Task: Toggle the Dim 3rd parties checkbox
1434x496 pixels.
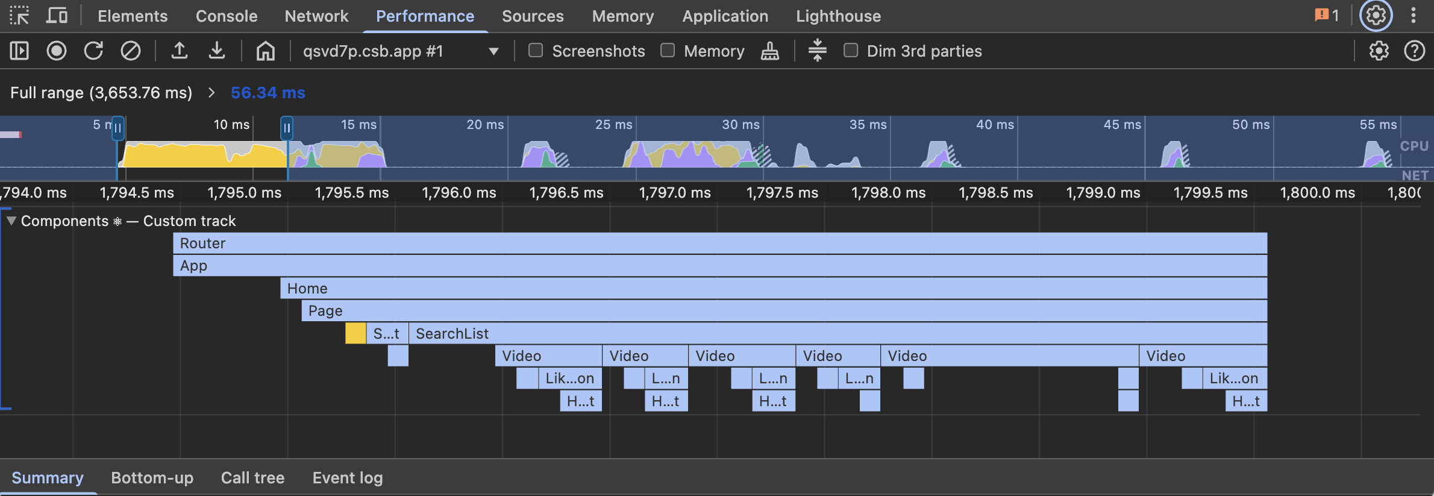Action: point(851,50)
